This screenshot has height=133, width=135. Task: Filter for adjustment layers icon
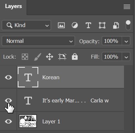click(x=75, y=25)
